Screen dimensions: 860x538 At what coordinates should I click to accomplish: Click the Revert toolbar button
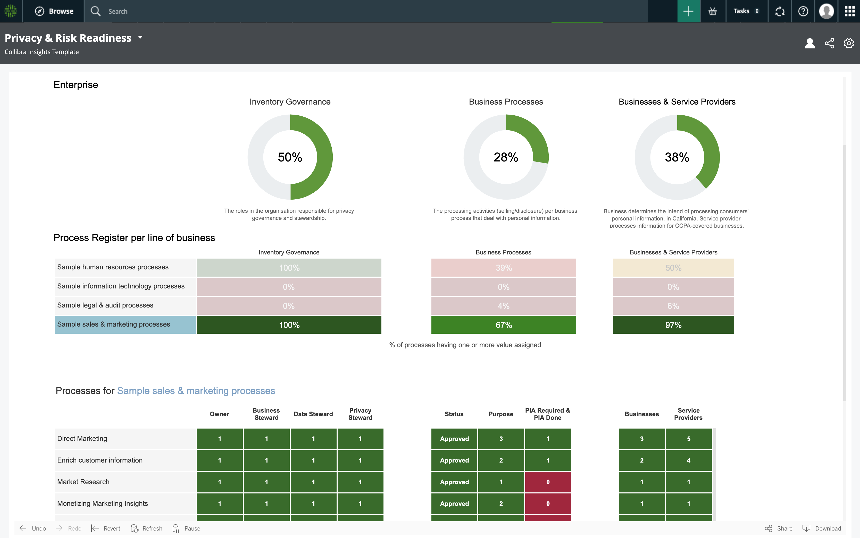tap(106, 528)
